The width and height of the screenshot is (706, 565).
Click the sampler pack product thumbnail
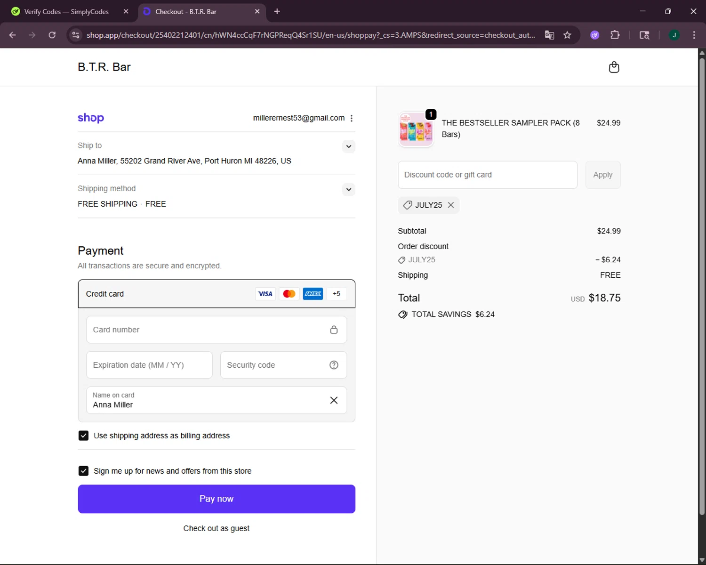click(416, 129)
